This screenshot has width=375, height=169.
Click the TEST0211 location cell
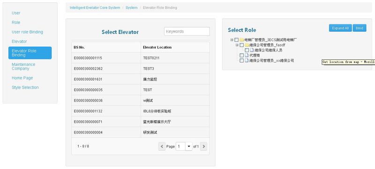tap(175, 58)
